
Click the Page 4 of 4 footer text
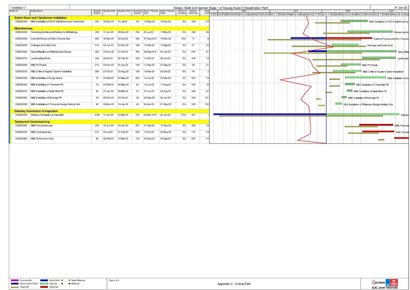[x=116, y=280]
